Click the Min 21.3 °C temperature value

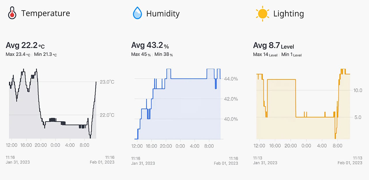(45, 54)
